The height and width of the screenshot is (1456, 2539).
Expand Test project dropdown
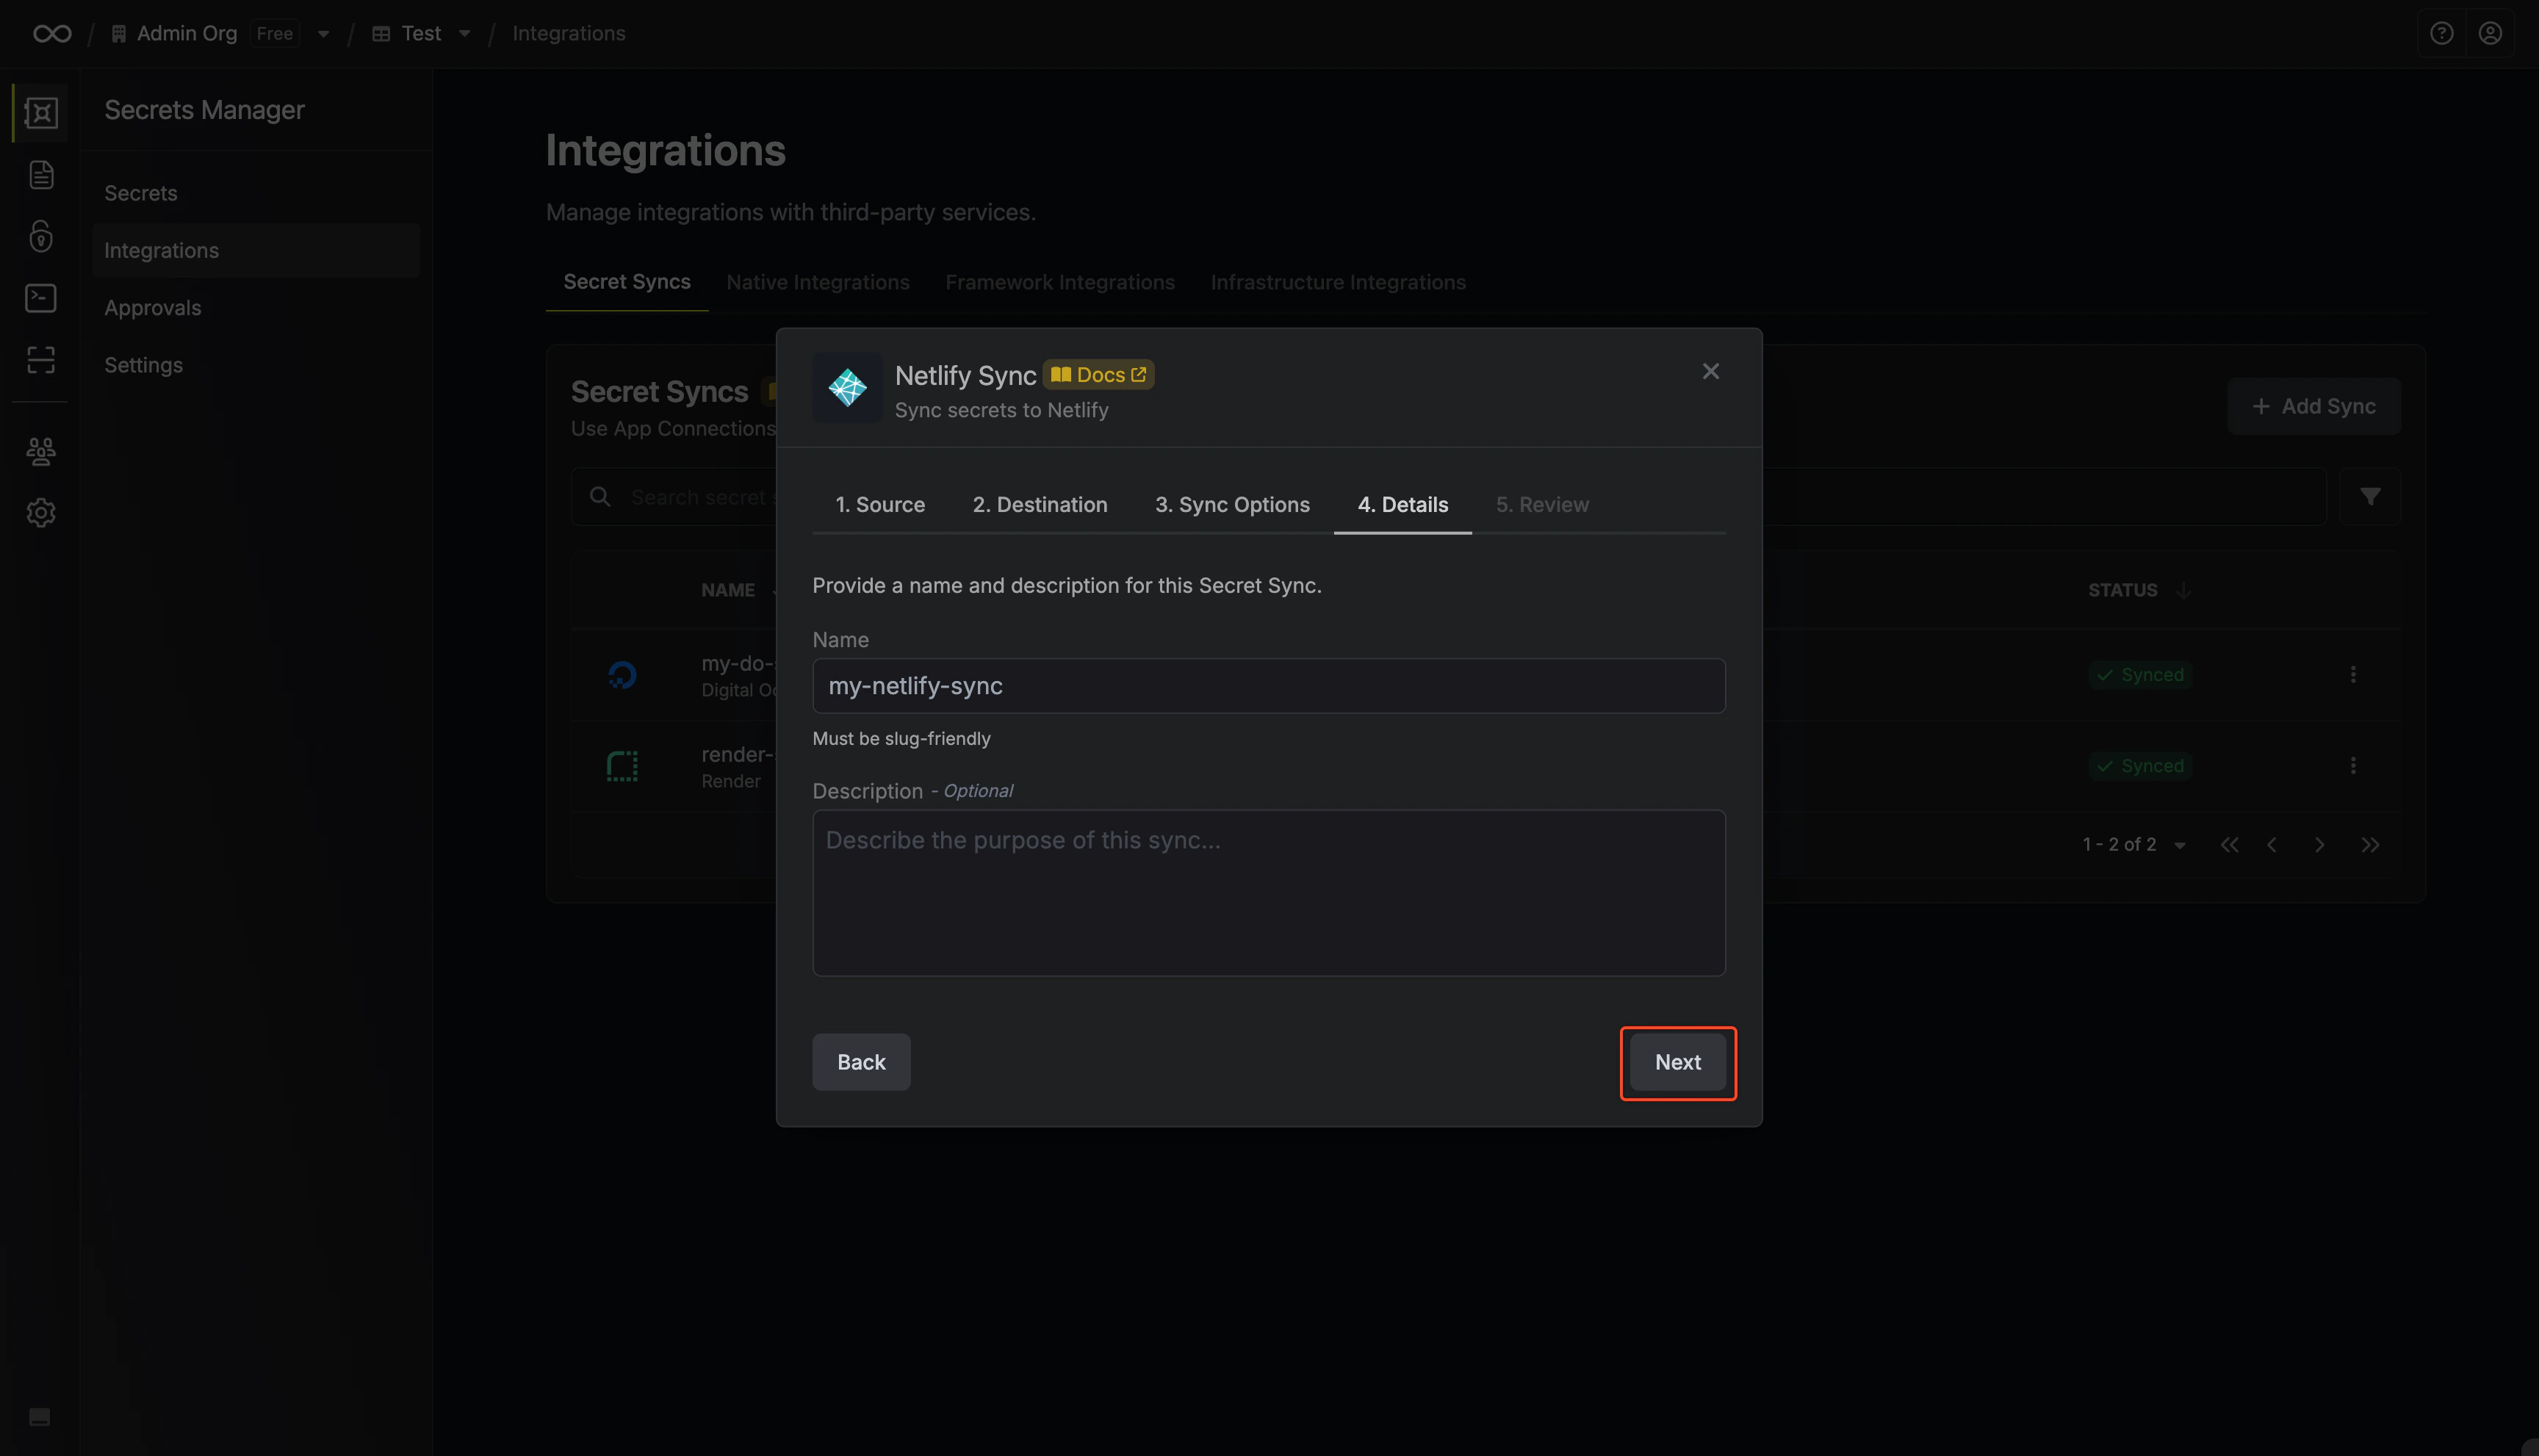point(464,34)
